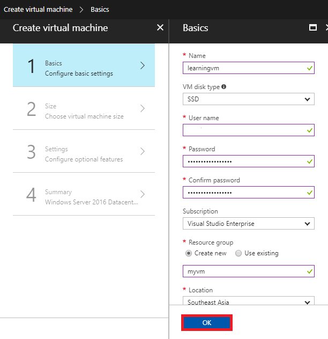328x339 pixels.
Task: Click the chevron arrow on Basics step
Action: tap(143, 65)
